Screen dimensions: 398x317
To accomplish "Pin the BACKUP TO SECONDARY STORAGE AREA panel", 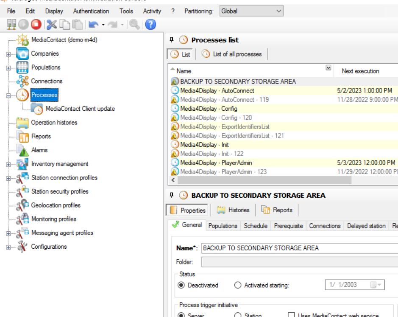I will 172,195.
